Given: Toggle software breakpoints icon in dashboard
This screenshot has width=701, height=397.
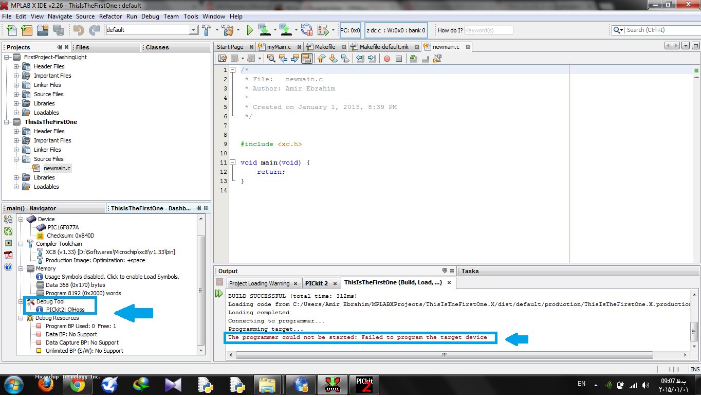Looking at the screenshot, I should point(8,243).
